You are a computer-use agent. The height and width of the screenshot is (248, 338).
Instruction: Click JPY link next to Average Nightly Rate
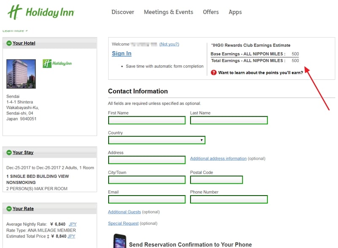(x=73, y=224)
